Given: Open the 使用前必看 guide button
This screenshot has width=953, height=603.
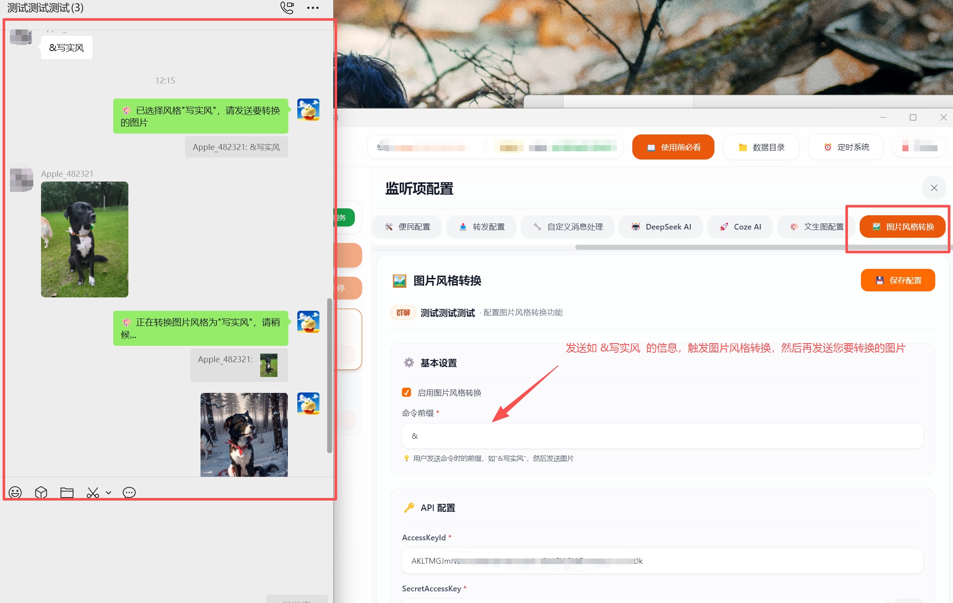Looking at the screenshot, I should [x=673, y=147].
